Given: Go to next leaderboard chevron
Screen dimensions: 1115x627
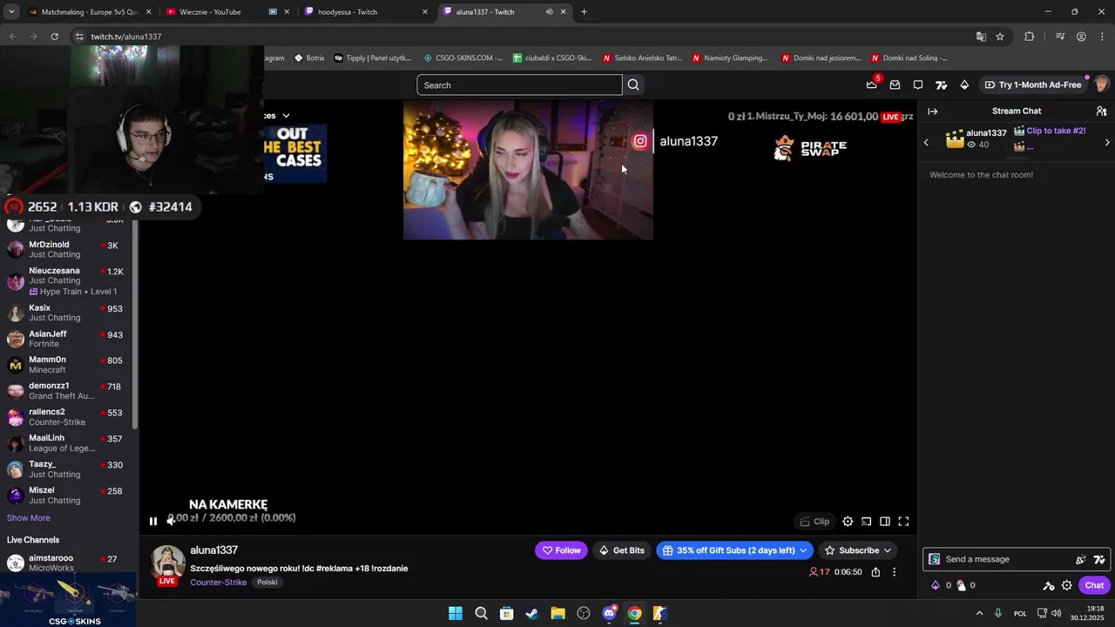Looking at the screenshot, I should pos(1107,142).
